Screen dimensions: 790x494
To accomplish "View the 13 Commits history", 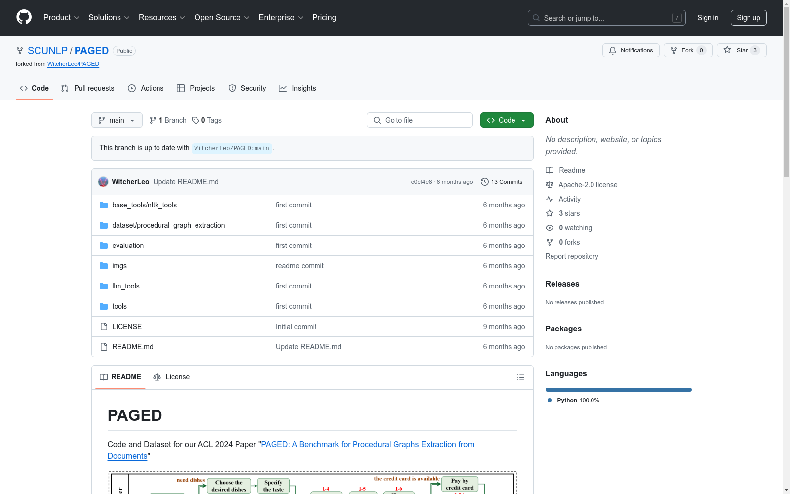I will pos(502,182).
